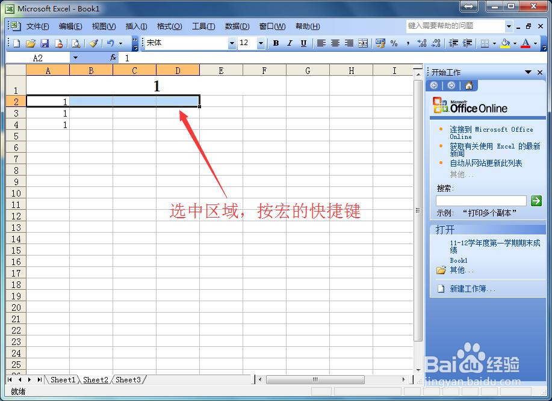This screenshot has width=552, height=401.
Task: Click the 其他 link beside the folder icon
Action: 462,270
